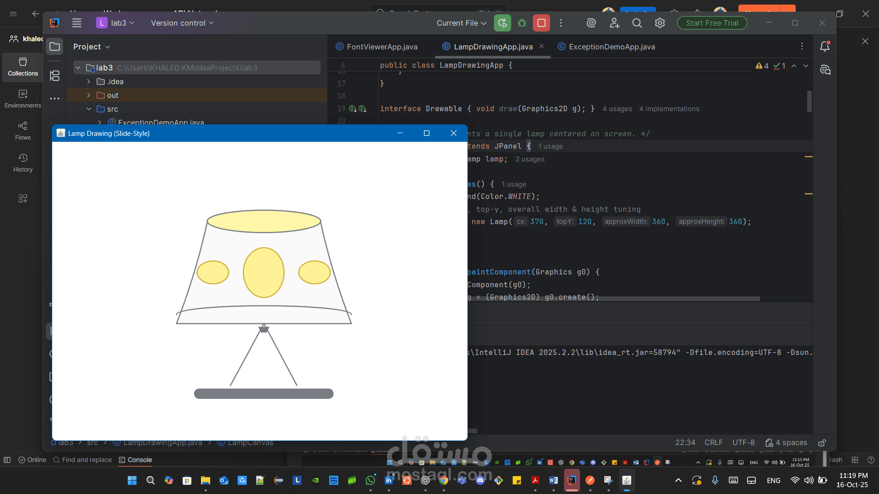Collapse the src folder
This screenshot has width=879, height=494.
tap(89, 109)
